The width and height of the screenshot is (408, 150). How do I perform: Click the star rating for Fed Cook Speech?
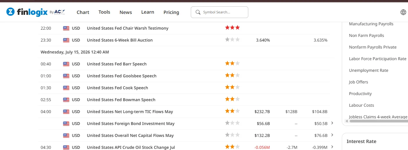coord(232,87)
